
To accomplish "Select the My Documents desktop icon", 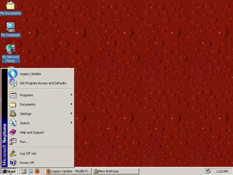I will coord(10,8).
